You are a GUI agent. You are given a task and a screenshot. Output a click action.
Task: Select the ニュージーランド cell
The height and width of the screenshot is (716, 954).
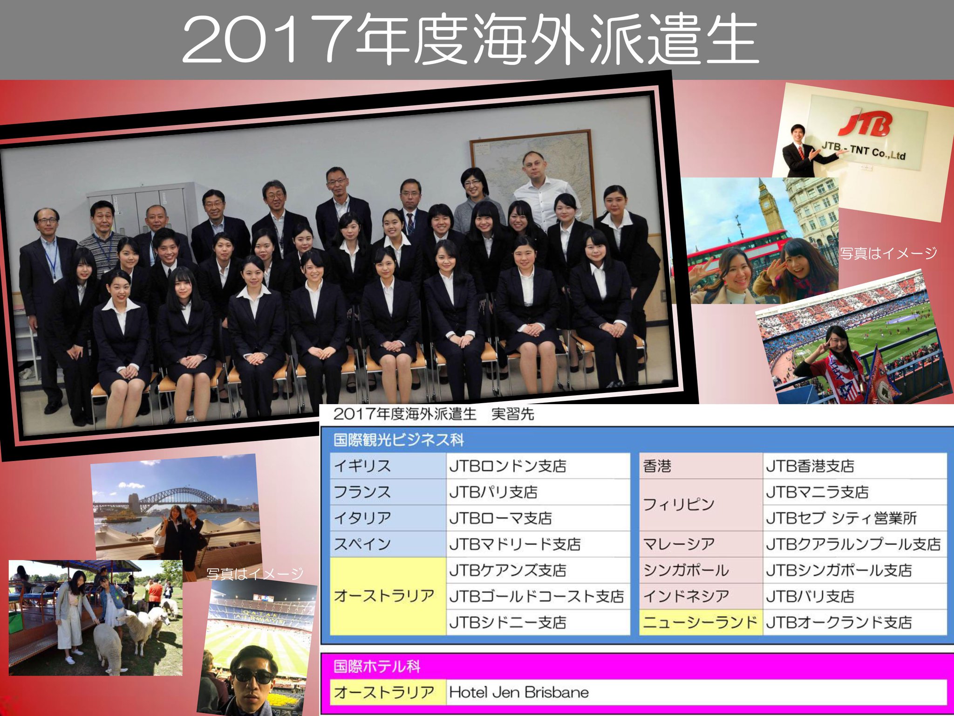coord(701,622)
